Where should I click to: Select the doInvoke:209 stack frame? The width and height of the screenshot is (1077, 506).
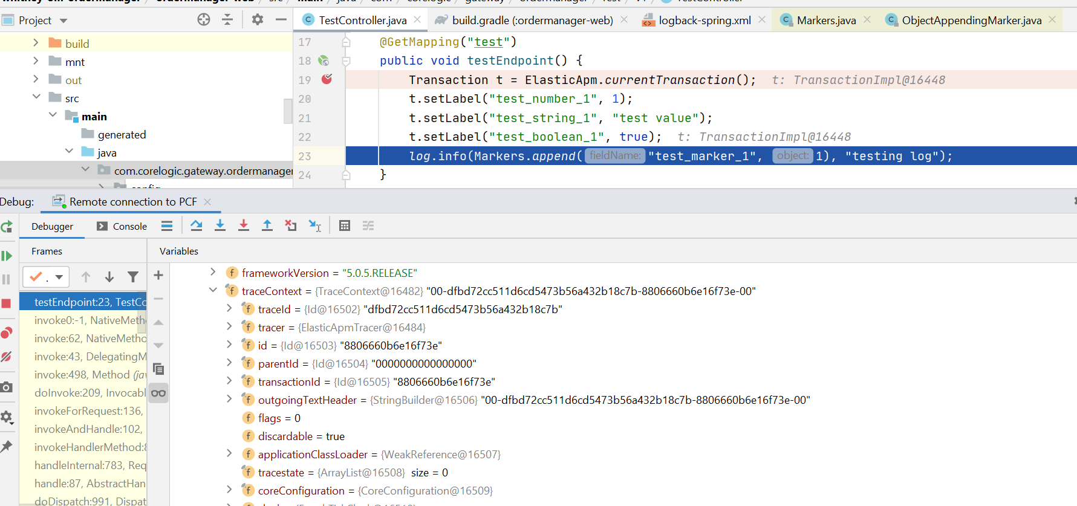(x=84, y=393)
